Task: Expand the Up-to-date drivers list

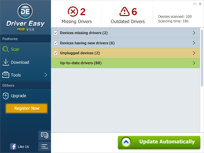Action: [x=194, y=63]
